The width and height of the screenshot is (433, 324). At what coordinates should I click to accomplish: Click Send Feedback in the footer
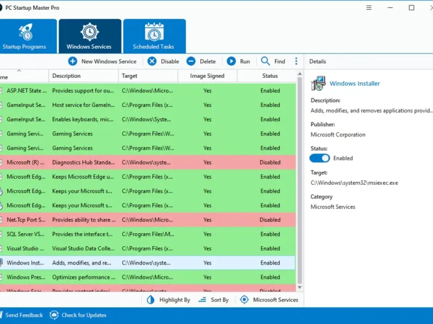(x=21, y=315)
